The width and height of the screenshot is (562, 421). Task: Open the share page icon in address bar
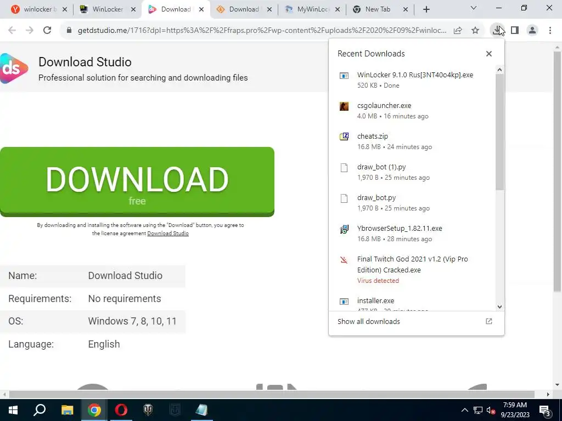point(458,31)
